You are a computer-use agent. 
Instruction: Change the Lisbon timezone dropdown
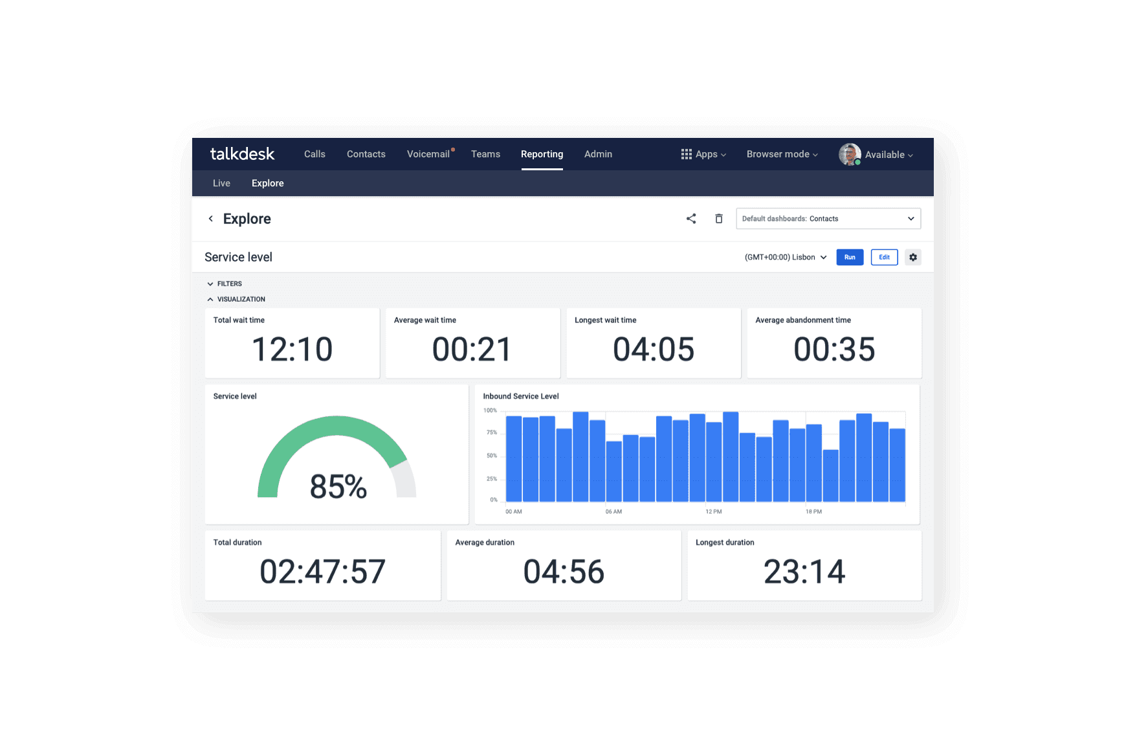coord(786,257)
